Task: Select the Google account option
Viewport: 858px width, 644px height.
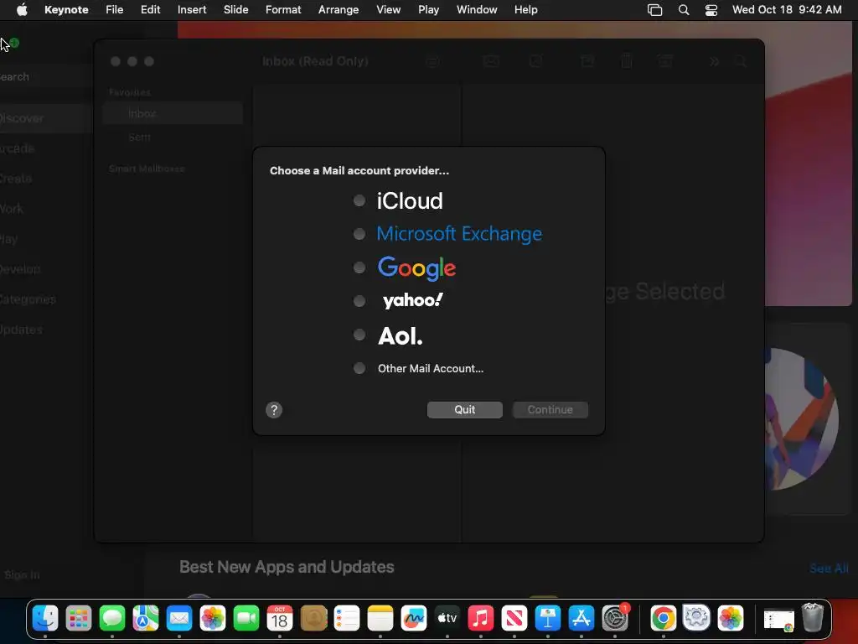Action: point(359,267)
